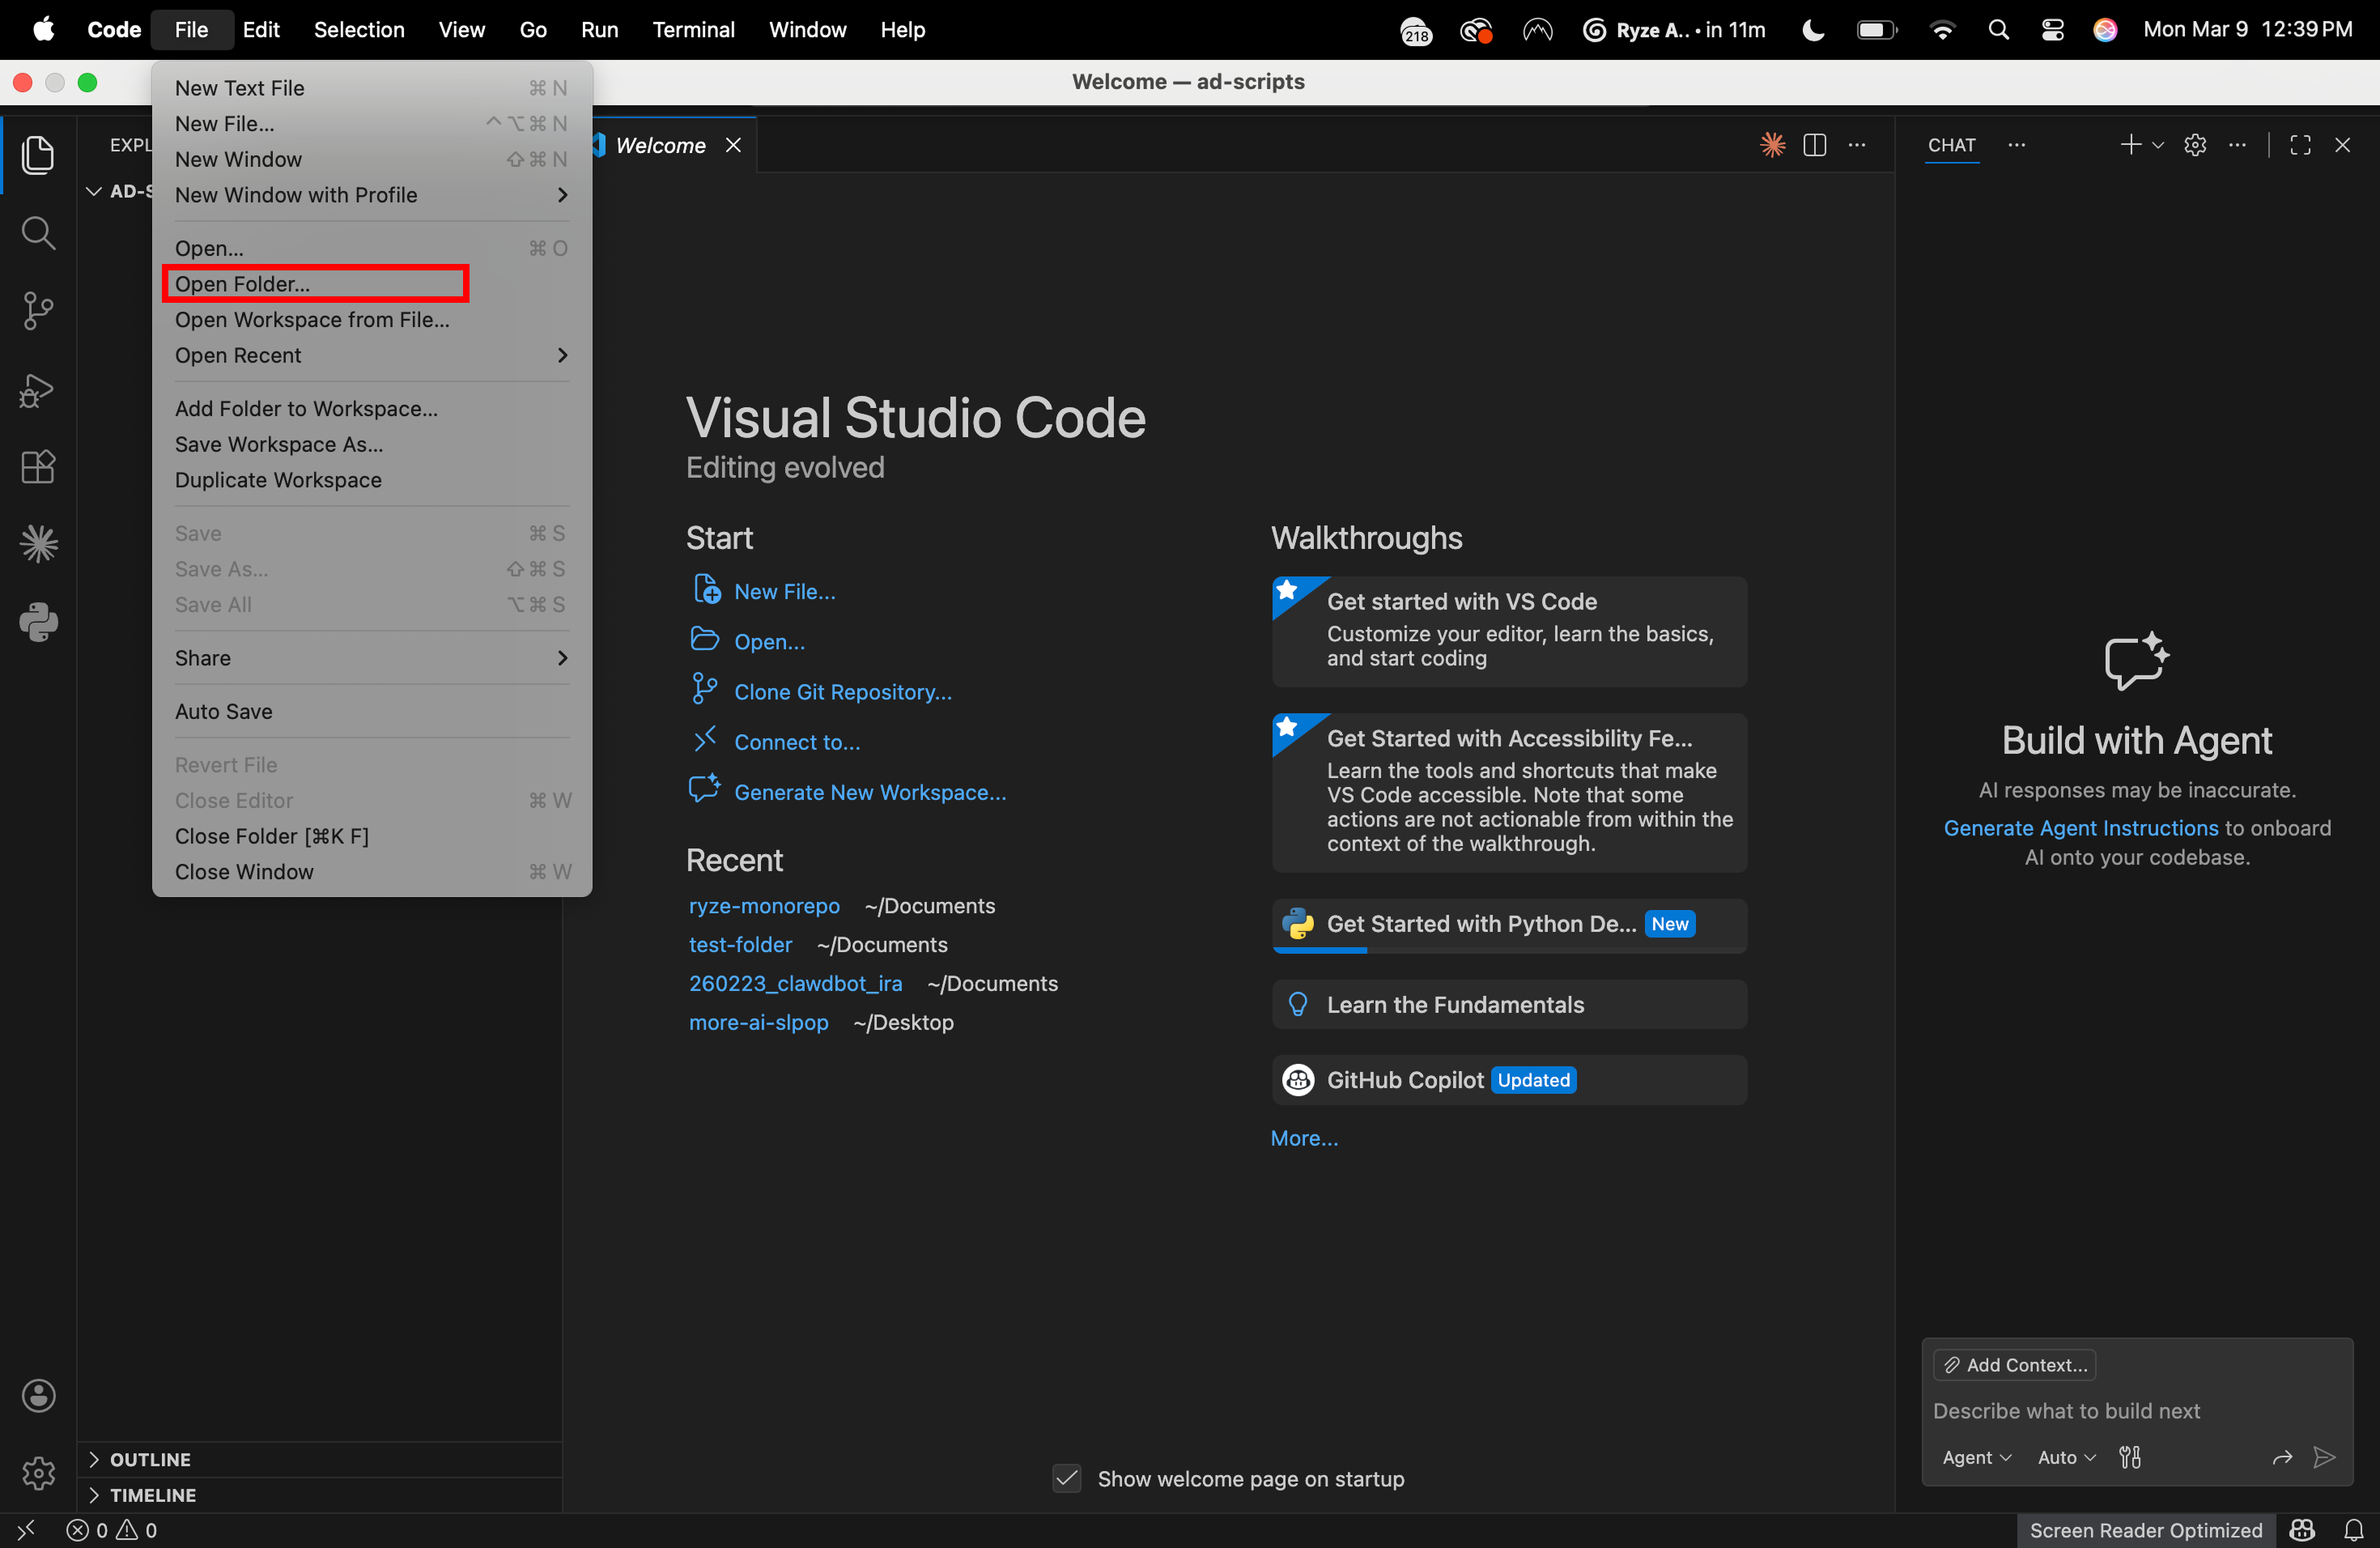Open the Accounts icon in the activity bar
Screen dimensions: 2380x1548
tap(38, 1396)
